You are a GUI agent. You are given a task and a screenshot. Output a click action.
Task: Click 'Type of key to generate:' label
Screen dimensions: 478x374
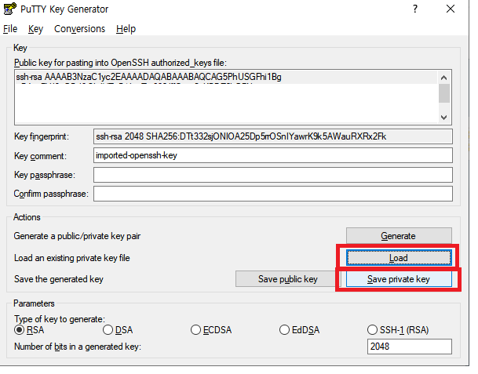[x=60, y=319]
